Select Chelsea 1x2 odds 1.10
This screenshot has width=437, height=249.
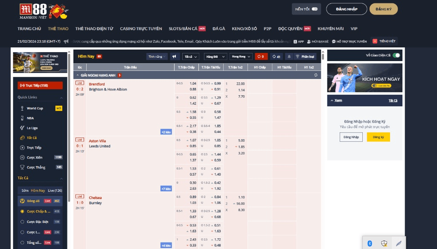[242, 197]
